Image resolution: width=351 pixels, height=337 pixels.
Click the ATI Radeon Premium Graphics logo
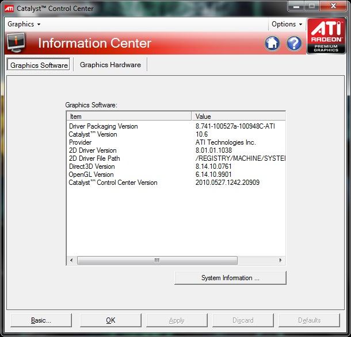click(x=326, y=36)
